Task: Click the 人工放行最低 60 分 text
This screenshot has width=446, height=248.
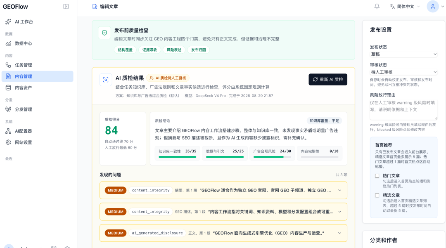Action: coord(121,148)
